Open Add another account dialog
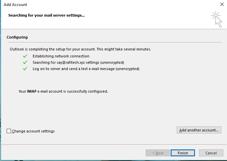This screenshot has width=227, height=161. pyautogui.click(x=199, y=130)
